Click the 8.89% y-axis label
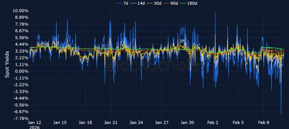Image resolution: width=289 pixels, height=129 pixels. [x=22, y=18]
